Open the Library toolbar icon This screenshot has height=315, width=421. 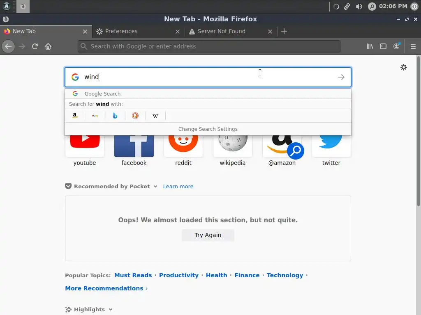tap(370, 46)
